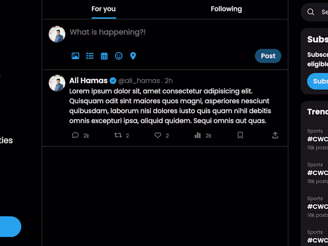Open the poll creation icon
This screenshot has height=246, width=328.
(x=90, y=56)
